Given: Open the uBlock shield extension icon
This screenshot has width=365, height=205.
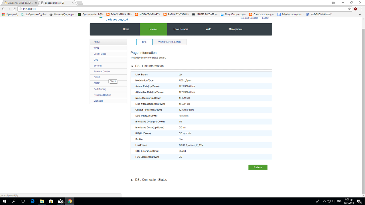Looking at the screenshot, I should (x=355, y=9).
